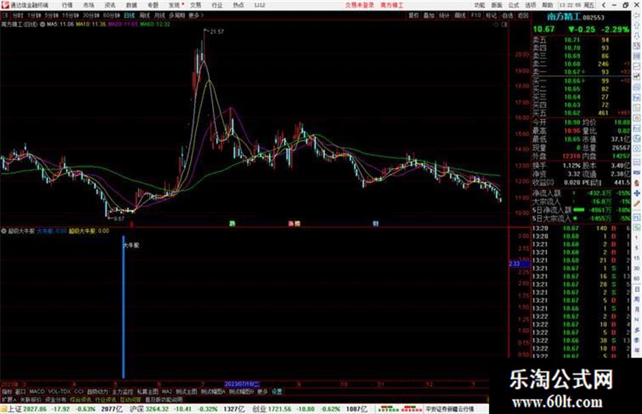Open the 关联报价 tab
The image size is (642, 414).
click(31, 399)
